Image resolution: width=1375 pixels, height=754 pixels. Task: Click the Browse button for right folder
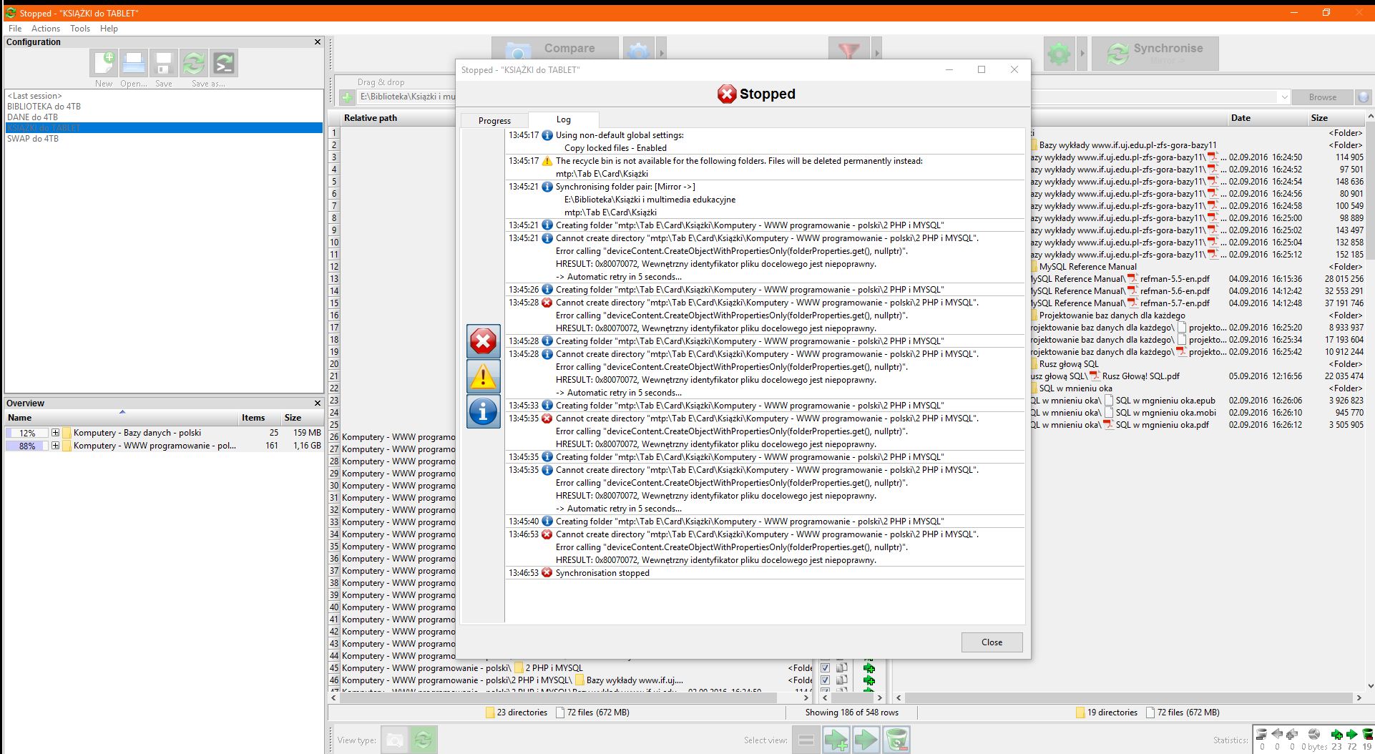[x=1322, y=97]
